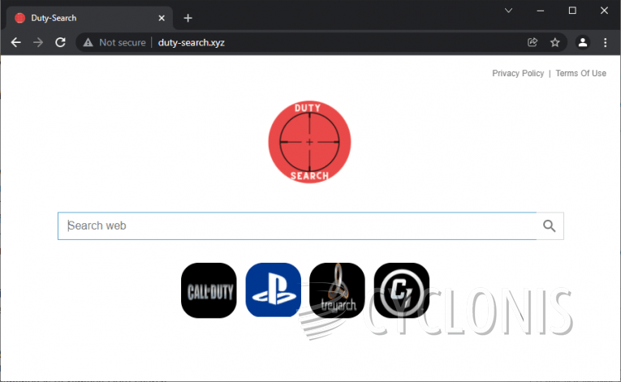Viewport: 621px width, 382px height.
Task: Click the magnifying glass search button
Action: 550,226
